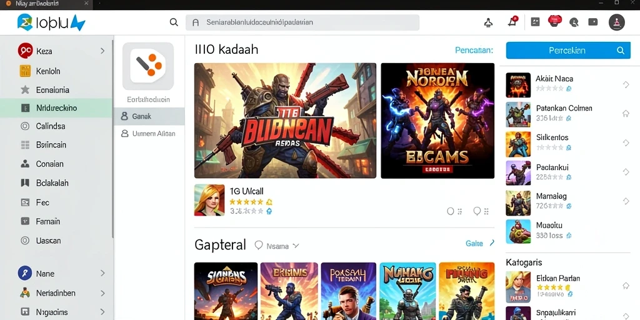Expand the Keza chevron arrow
This screenshot has height=320, width=640.
click(102, 51)
